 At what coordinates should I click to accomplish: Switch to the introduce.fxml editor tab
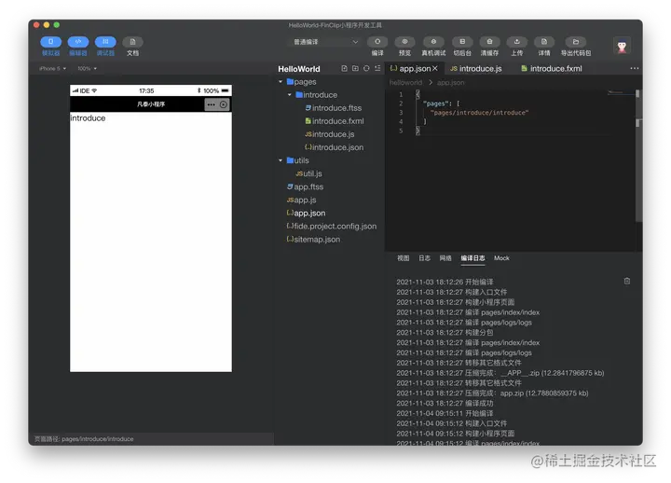click(x=552, y=68)
